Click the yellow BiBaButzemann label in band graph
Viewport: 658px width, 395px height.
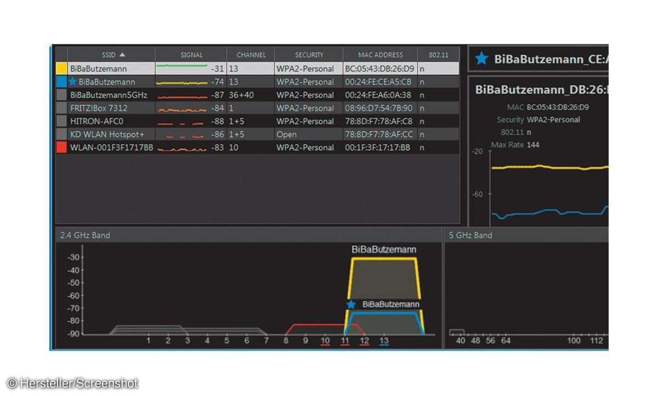click(x=384, y=250)
